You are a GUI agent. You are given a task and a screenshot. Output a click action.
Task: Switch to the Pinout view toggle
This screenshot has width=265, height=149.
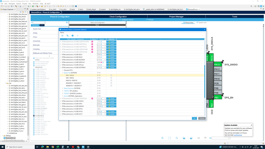coord(188,23)
